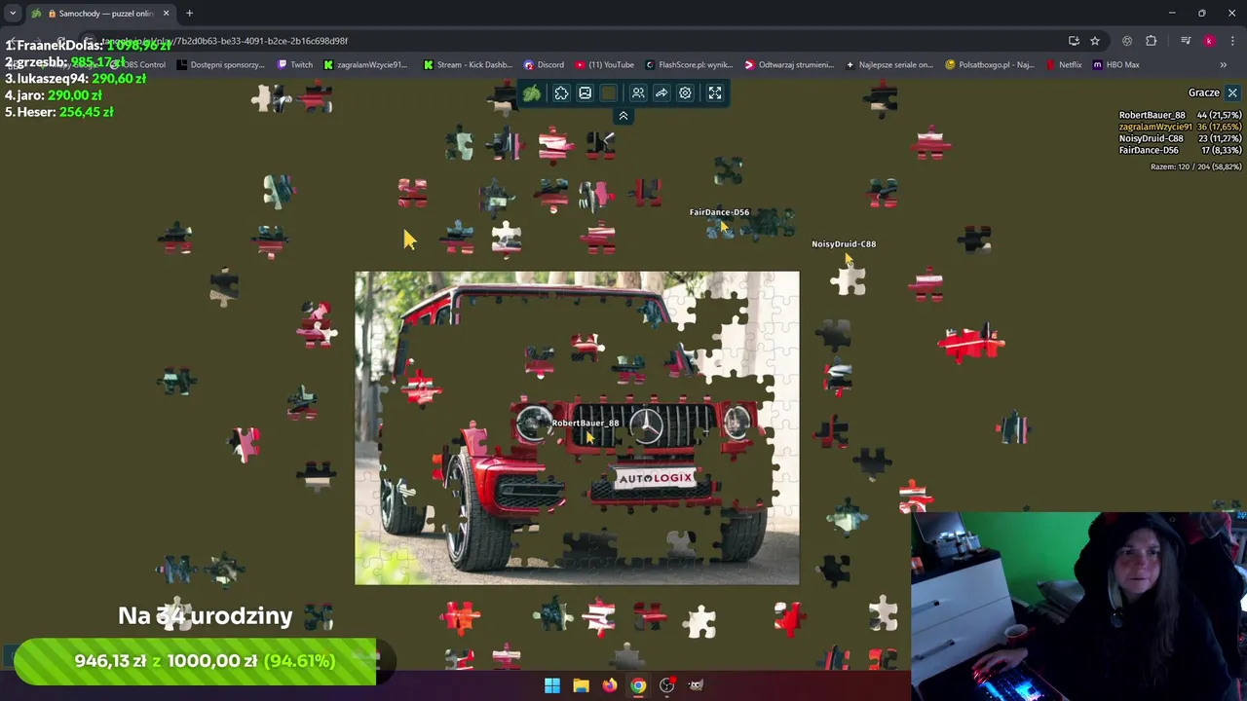Open the browser three-dot menu
The width and height of the screenshot is (1247, 701).
(1233, 41)
